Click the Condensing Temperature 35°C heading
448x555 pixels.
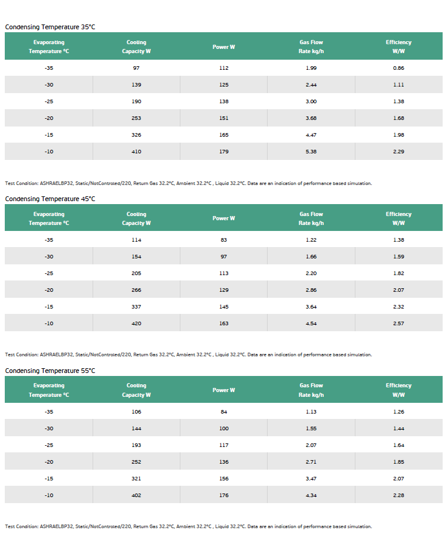click(50, 27)
